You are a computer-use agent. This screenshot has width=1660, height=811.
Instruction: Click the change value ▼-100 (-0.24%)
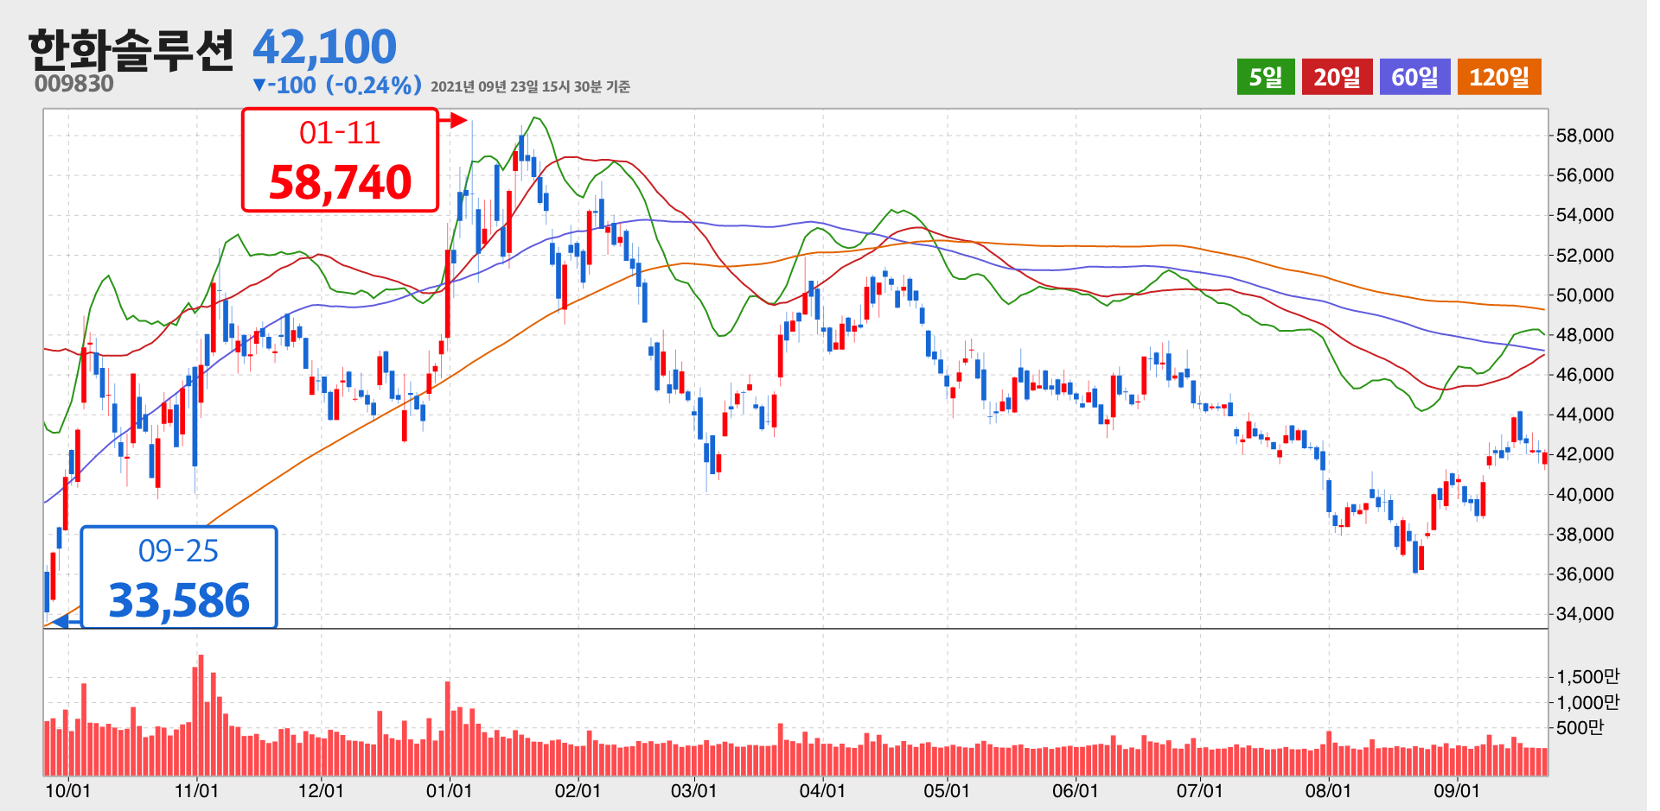coord(337,85)
